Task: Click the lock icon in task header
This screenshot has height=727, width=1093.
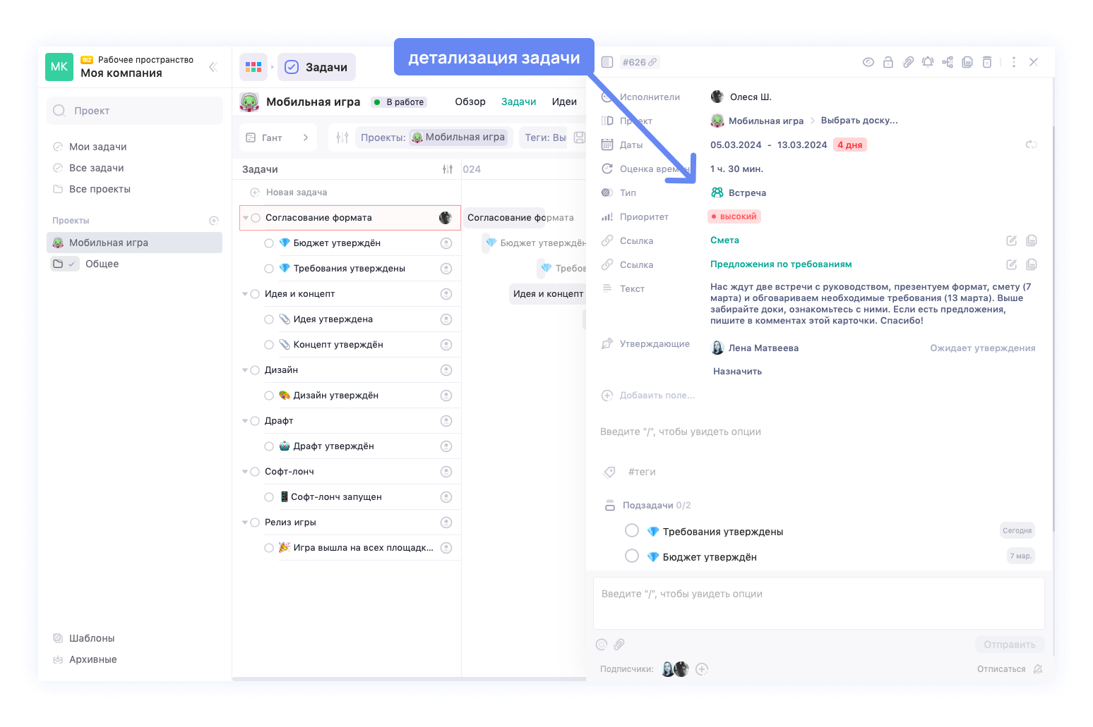Action: click(x=888, y=62)
